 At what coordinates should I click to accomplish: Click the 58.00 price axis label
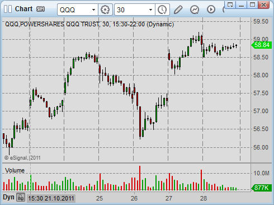pos(261,75)
